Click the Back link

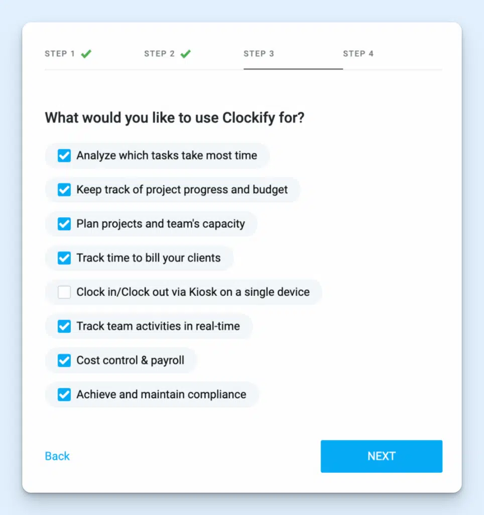(57, 456)
